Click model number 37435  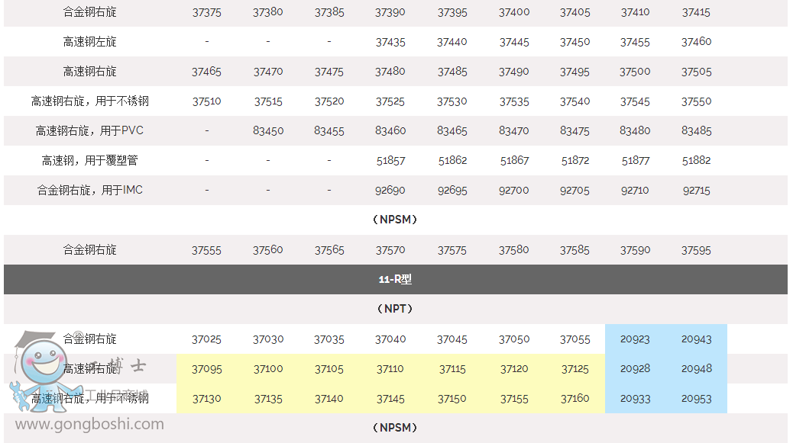tap(390, 42)
